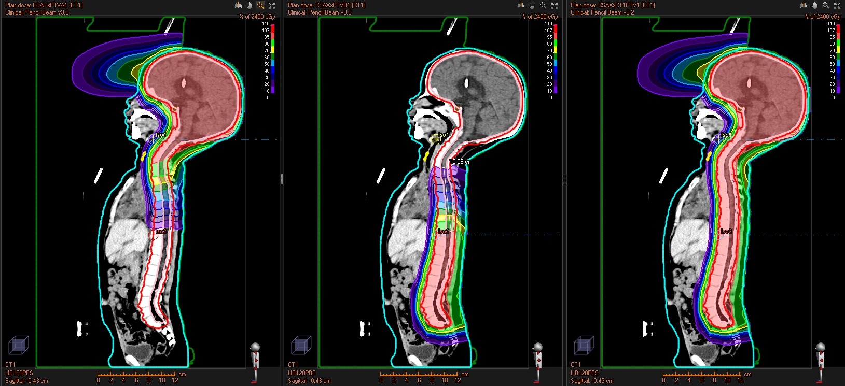
Task: Click '% of 2400 cGy' label in CSAXxPTVB1 view
Action: (x=539, y=17)
